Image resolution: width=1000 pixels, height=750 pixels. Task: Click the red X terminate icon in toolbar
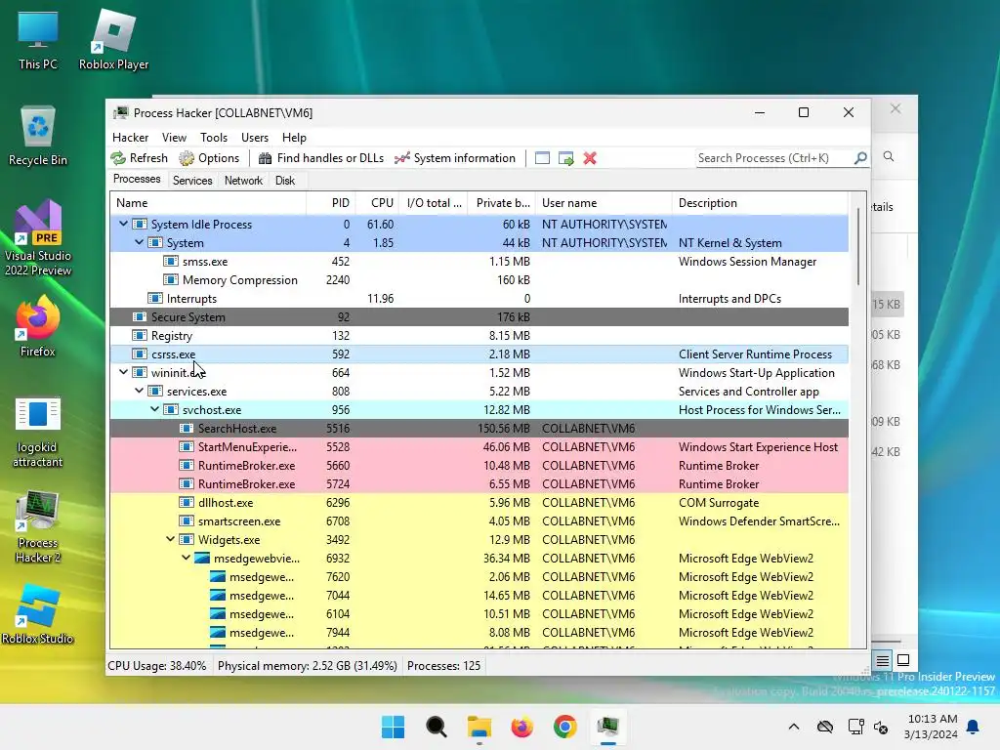(590, 158)
